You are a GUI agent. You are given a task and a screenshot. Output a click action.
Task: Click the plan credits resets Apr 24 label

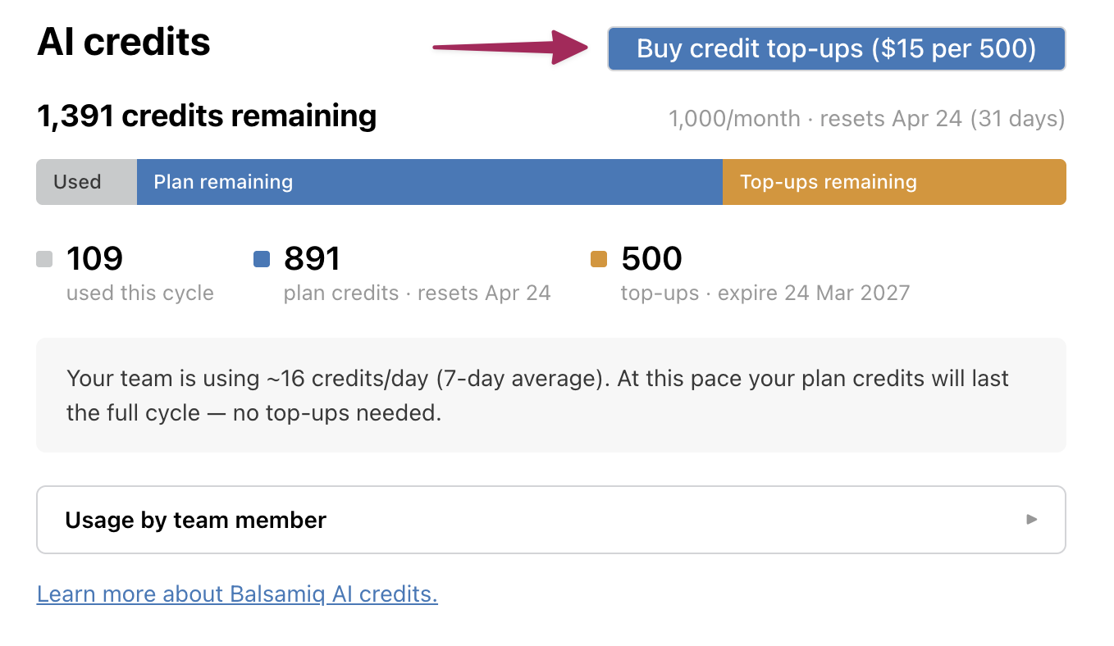point(417,293)
